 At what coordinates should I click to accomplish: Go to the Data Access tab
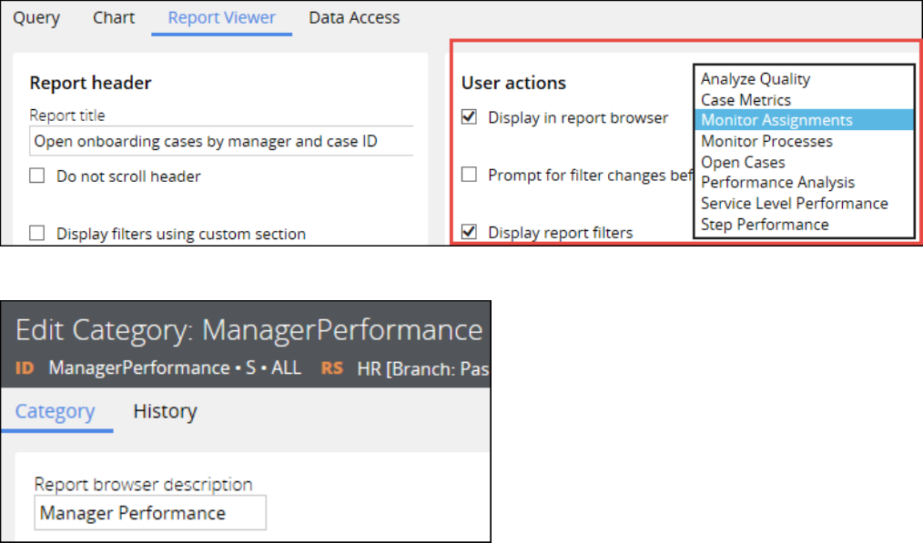pos(354,17)
